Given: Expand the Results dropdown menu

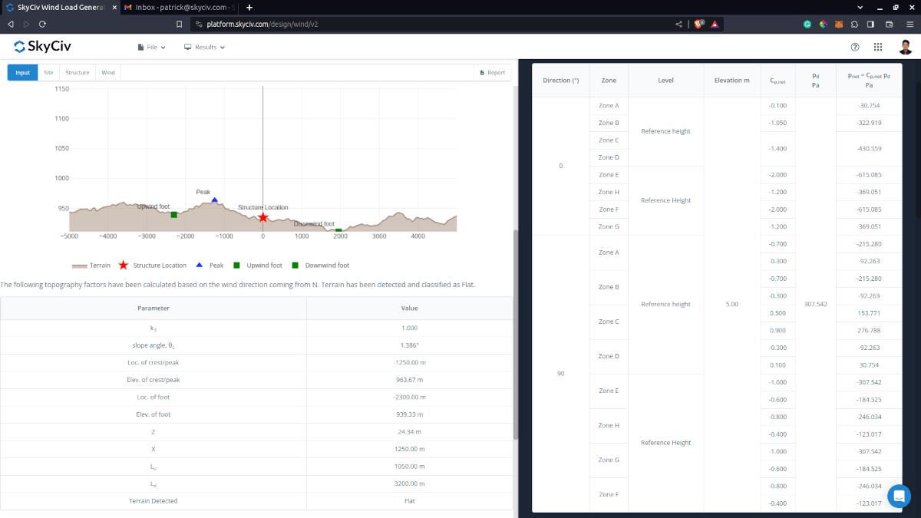Looking at the screenshot, I should [x=204, y=47].
